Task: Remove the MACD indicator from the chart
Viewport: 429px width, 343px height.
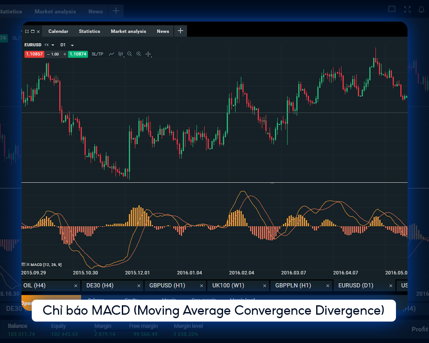Action: pos(28,265)
